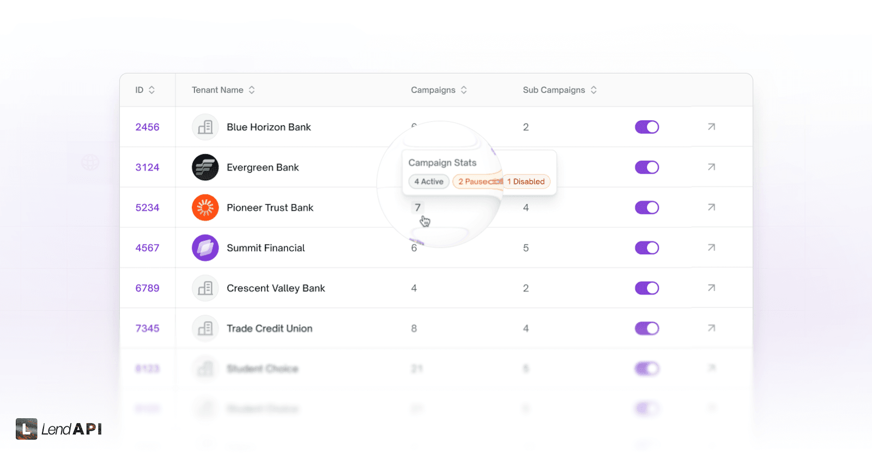Screen dimensions: 872x453
Task: Click Summit Financial purple logo
Action: (205, 248)
